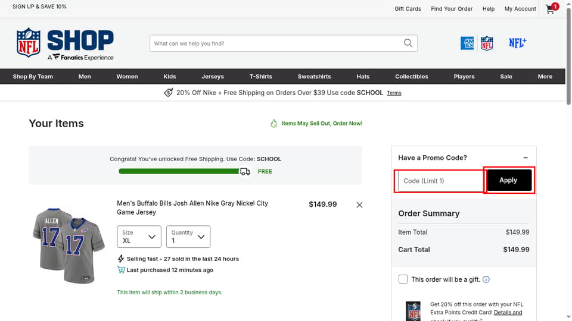
Task: Open the Collectibles menu
Action: tap(412, 77)
